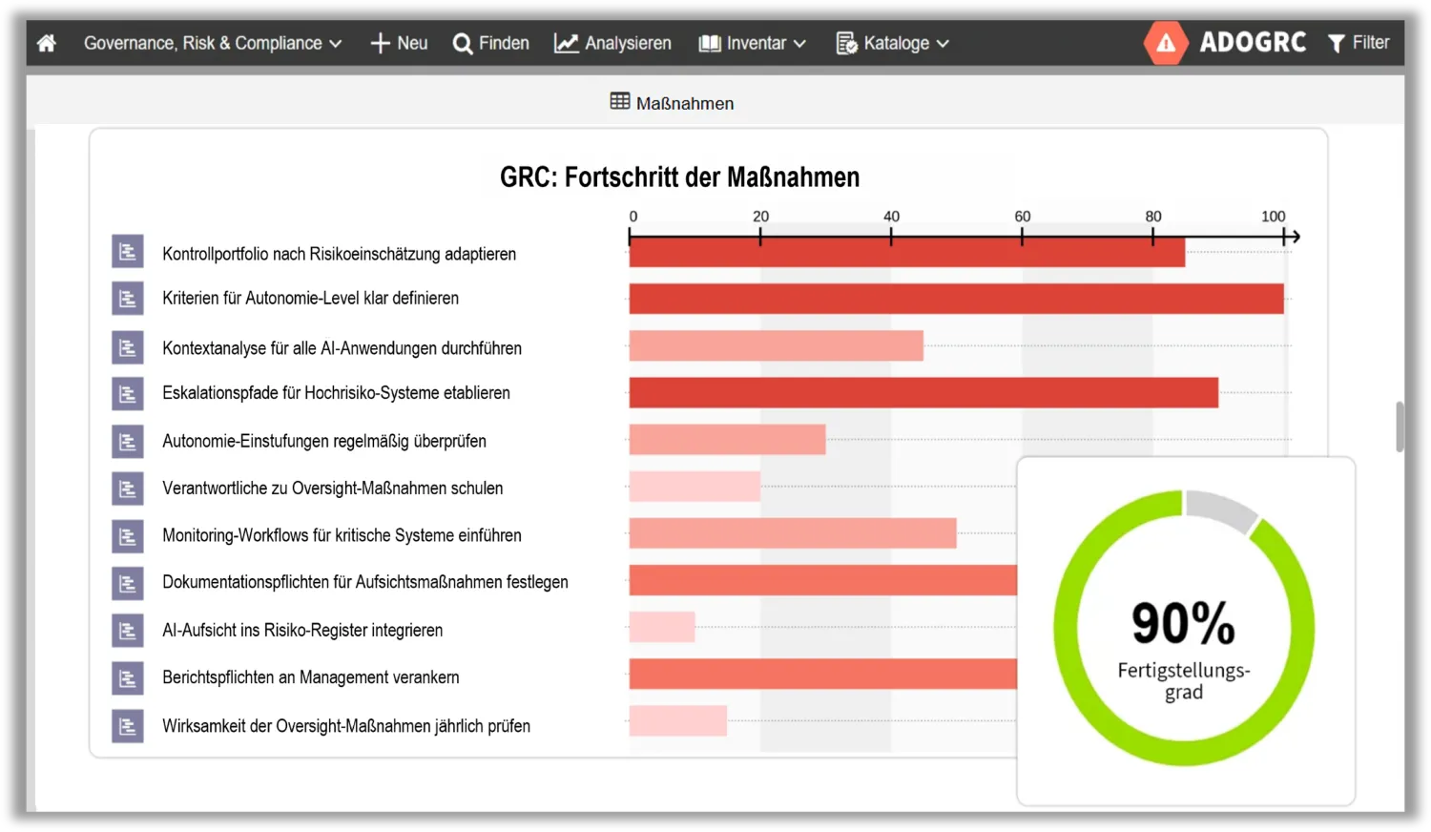Open the Analysieren menu
Image resolution: width=1431 pixels, height=832 pixels.
coord(612,43)
